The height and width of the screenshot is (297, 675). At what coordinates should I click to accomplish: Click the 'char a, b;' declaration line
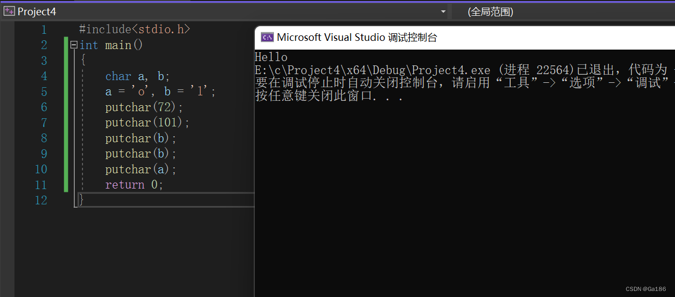click(x=138, y=76)
